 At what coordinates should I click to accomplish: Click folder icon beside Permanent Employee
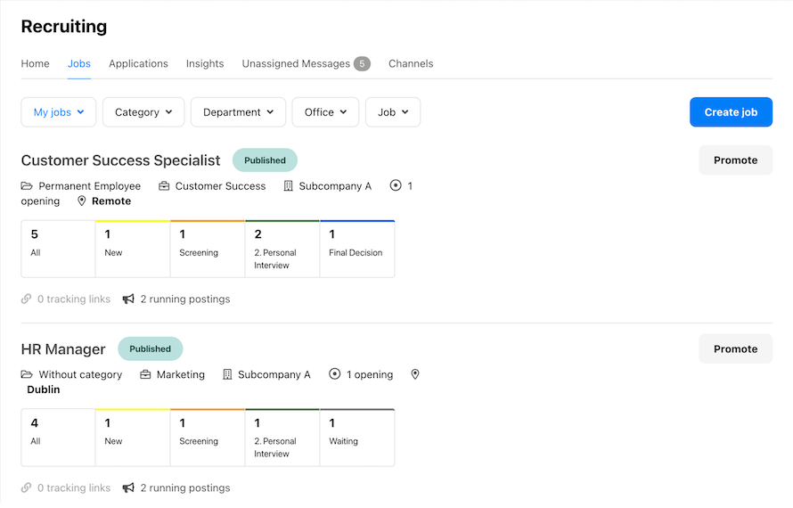(x=27, y=185)
